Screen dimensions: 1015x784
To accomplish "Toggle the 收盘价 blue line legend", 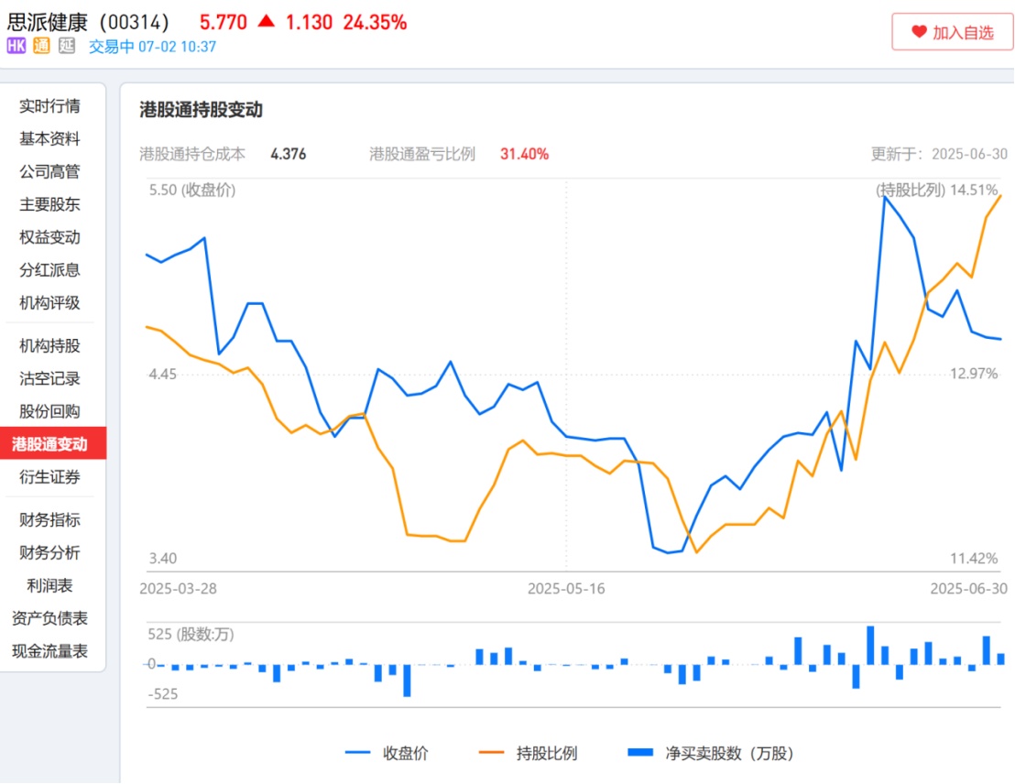I will pos(387,754).
